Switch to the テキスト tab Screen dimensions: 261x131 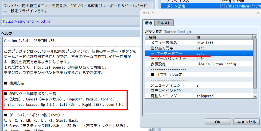pos(164,23)
